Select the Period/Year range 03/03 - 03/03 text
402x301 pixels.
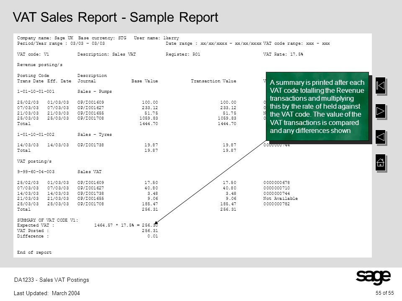point(61,43)
